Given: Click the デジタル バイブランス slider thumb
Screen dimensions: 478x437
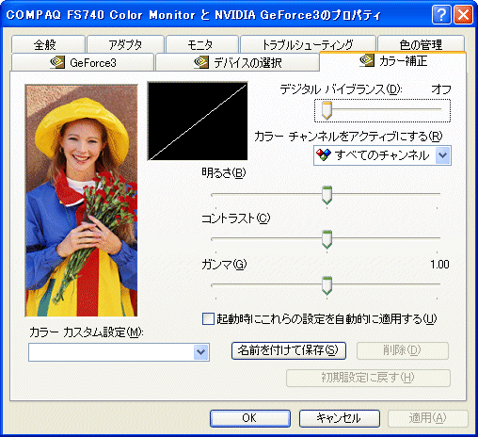Looking at the screenshot, I should [327, 110].
